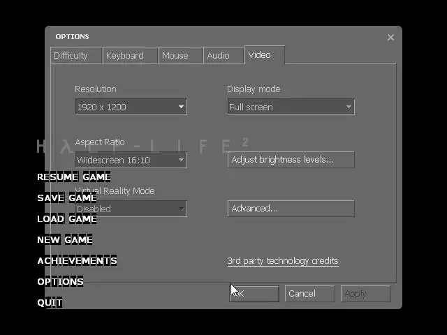Open the Resolution dropdown showing 1920 x 1200
This screenshot has width=447, height=335.
click(x=131, y=107)
